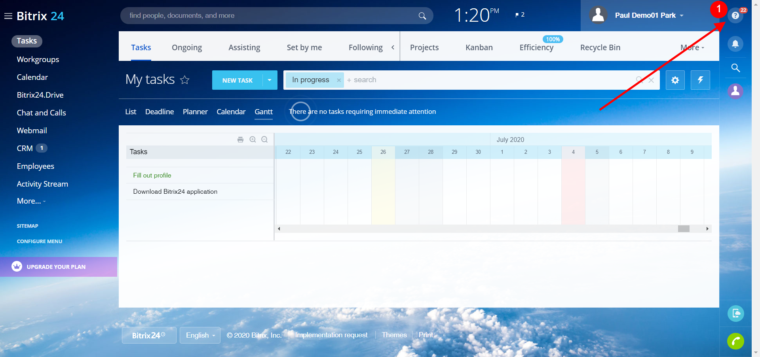Click the flag counter near the clock
Image resolution: width=760 pixels, height=357 pixels.
click(x=520, y=15)
